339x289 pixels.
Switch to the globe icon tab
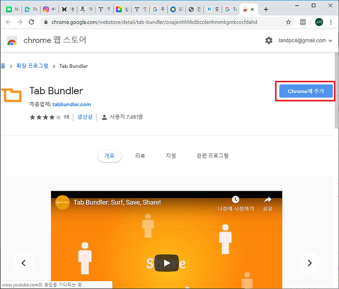pos(194,9)
